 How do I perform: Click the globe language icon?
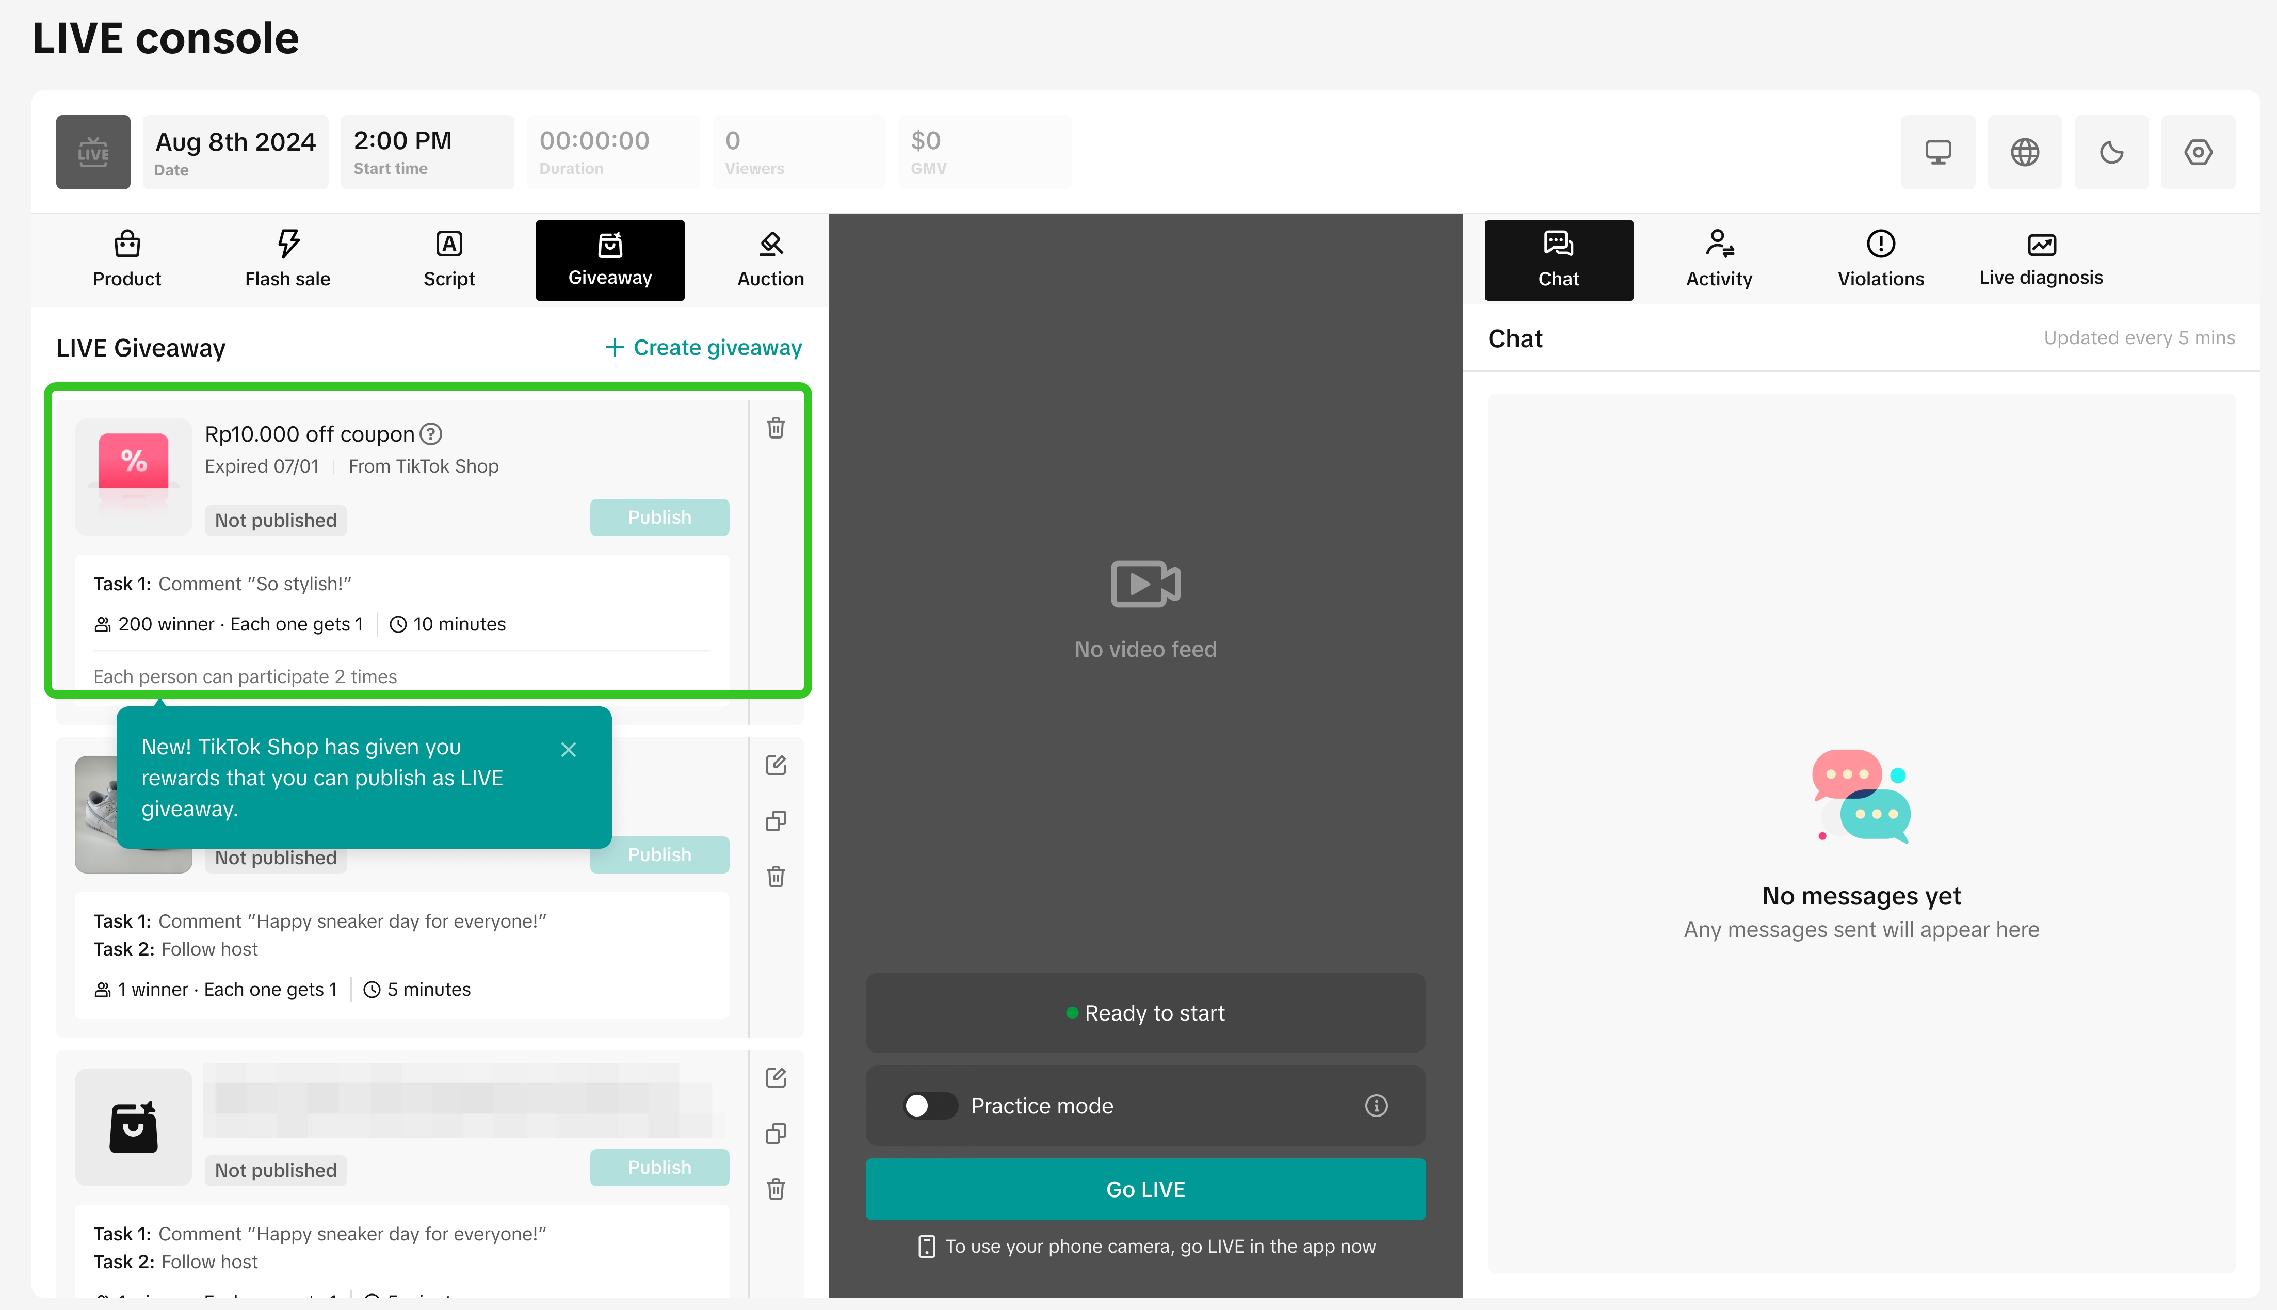tap(2024, 152)
